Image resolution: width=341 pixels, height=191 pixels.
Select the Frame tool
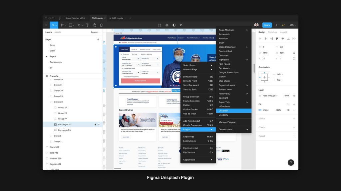62,25
